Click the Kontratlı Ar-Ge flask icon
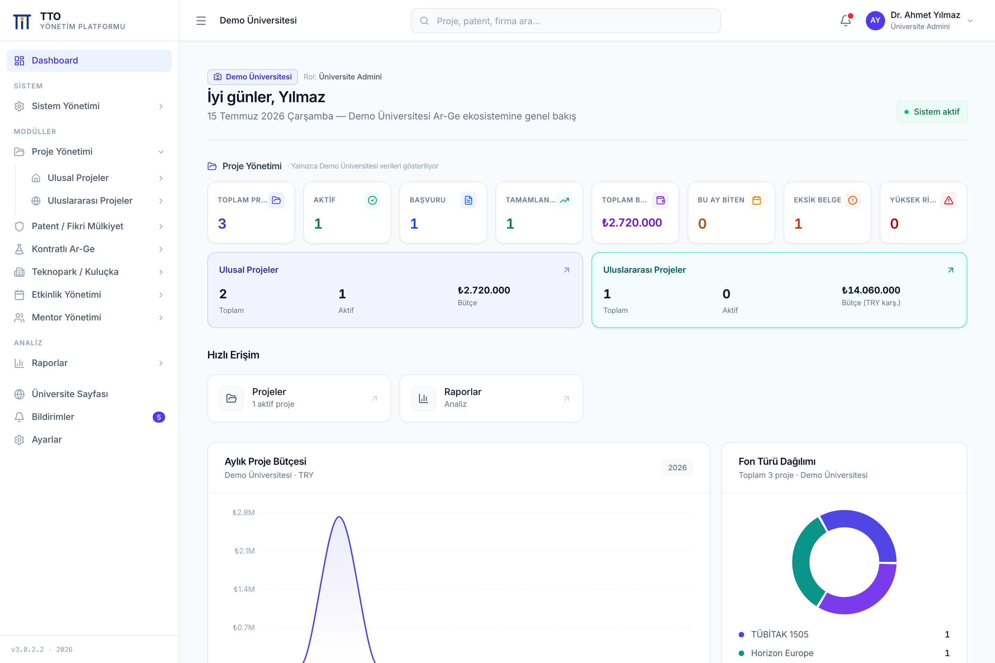This screenshot has height=663, width=995. click(x=19, y=249)
